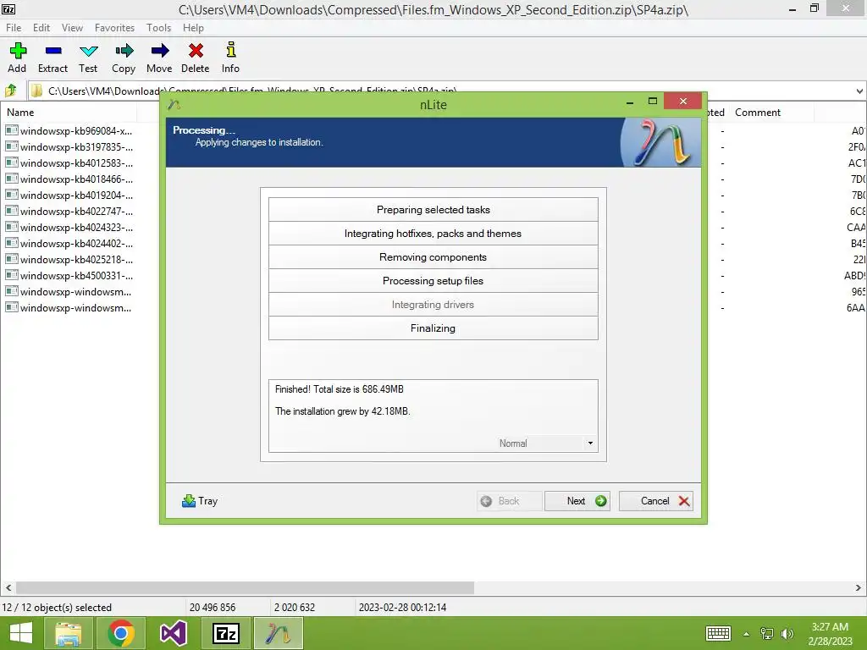Viewport: 867px width, 650px height.
Task: Select file windowsxp-kb4025218-...
Action: pos(76,259)
